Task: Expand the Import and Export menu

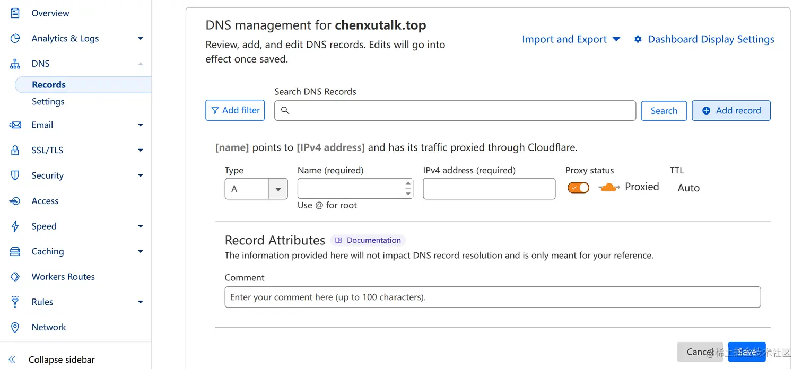Action: click(x=571, y=39)
